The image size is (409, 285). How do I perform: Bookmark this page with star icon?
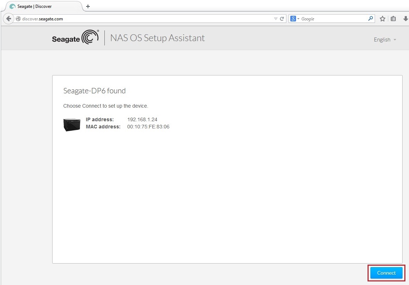[x=383, y=19]
